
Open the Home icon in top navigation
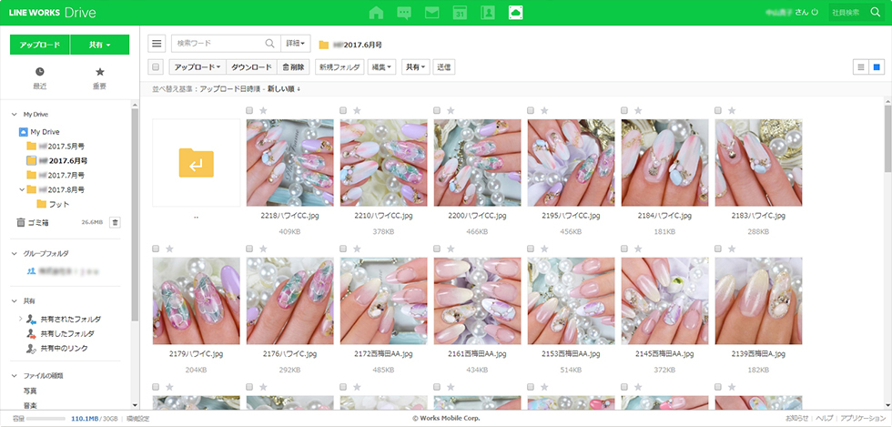[x=376, y=13]
